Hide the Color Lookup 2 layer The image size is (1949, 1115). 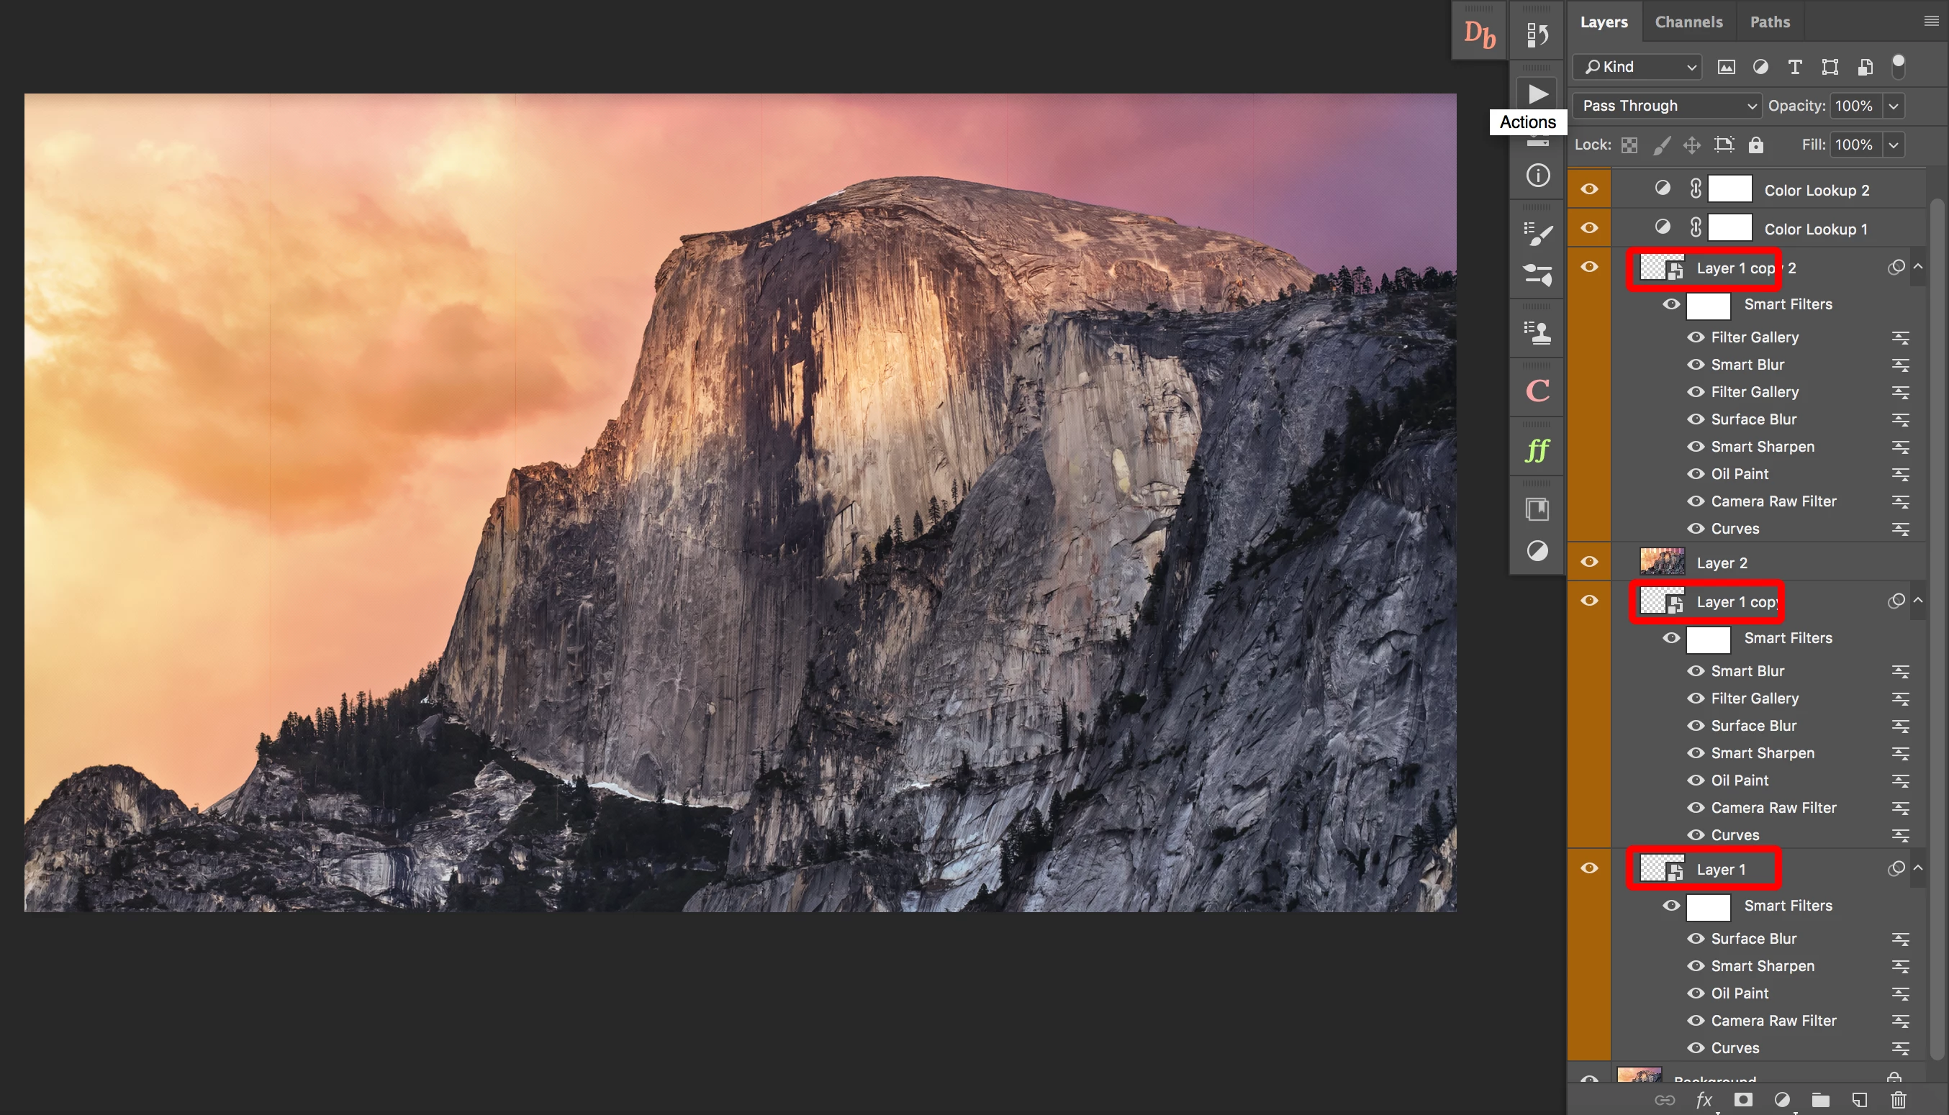pyautogui.click(x=1589, y=189)
